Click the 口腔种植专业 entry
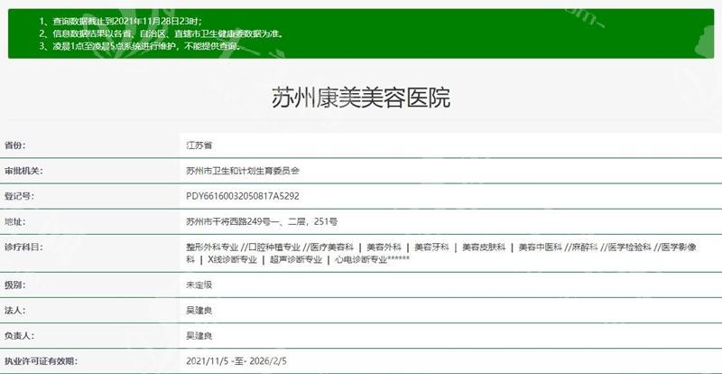The height and width of the screenshot is (374, 722). tap(274, 248)
